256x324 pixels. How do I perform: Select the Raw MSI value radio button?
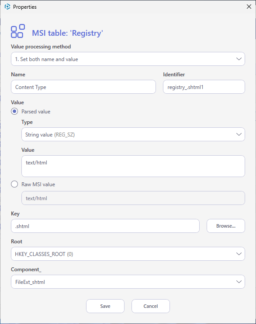pyautogui.click(x=14, y=184)
